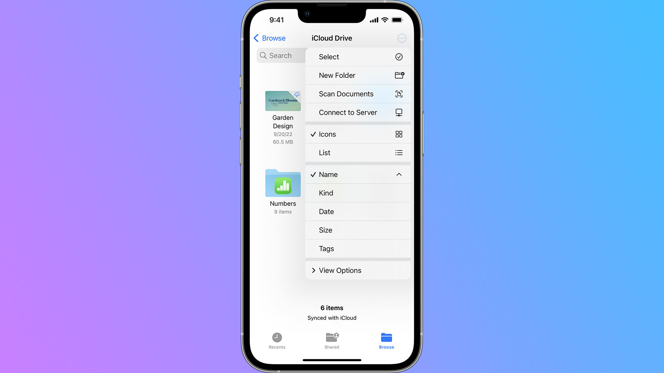This screenshot has height=373, width=664.
Task: Select the Select menu checkmark item
Action: (399, 56)
